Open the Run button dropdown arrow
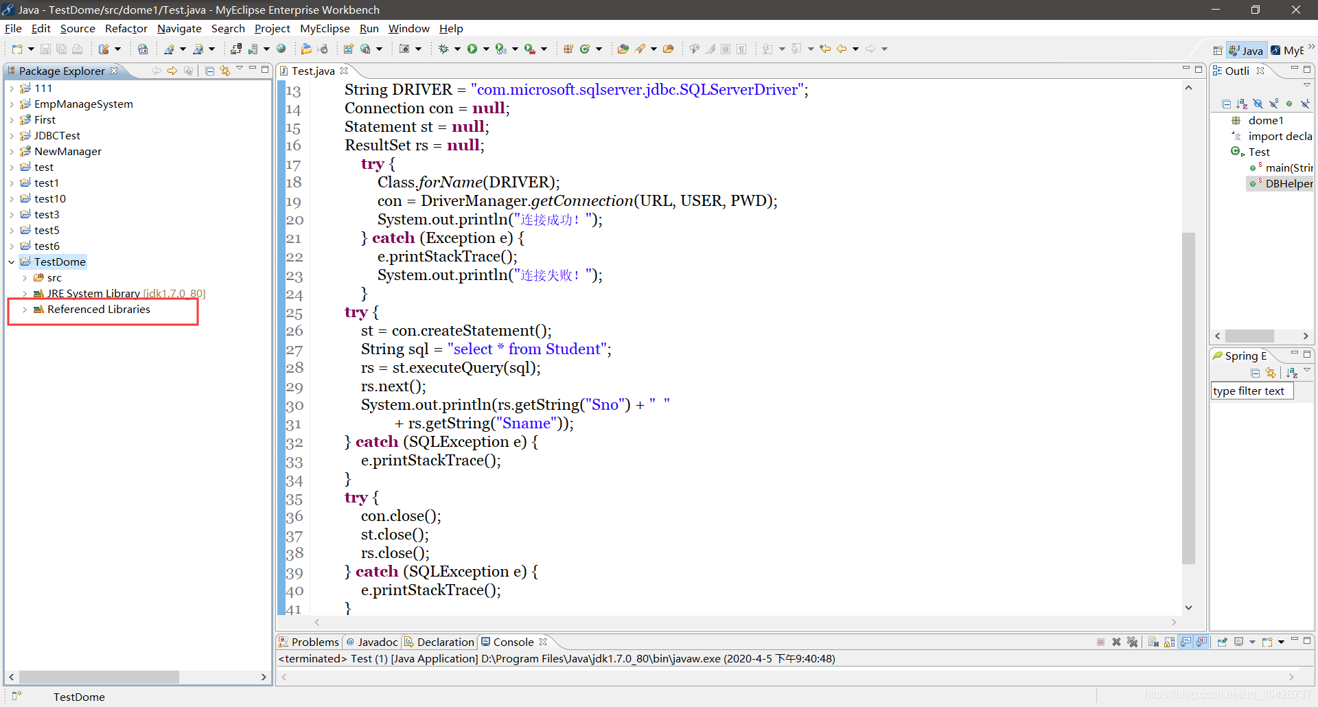The height and width of the screenshot is (707, 1318). click(486, 49)
